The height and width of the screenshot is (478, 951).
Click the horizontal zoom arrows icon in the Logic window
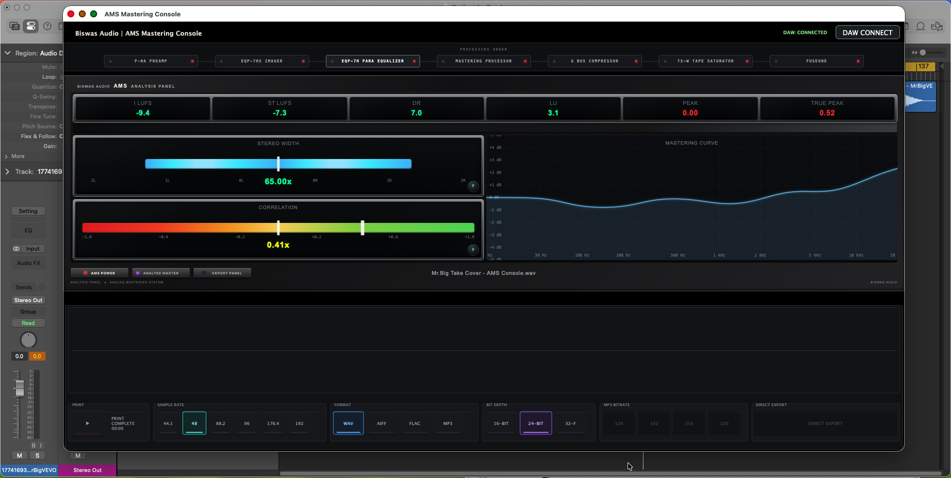point(914,53)
